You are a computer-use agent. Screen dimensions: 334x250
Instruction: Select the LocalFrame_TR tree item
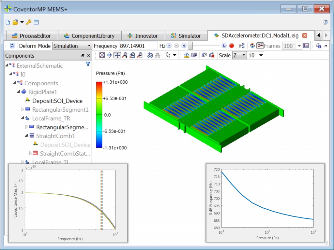(x=51, y=118)
